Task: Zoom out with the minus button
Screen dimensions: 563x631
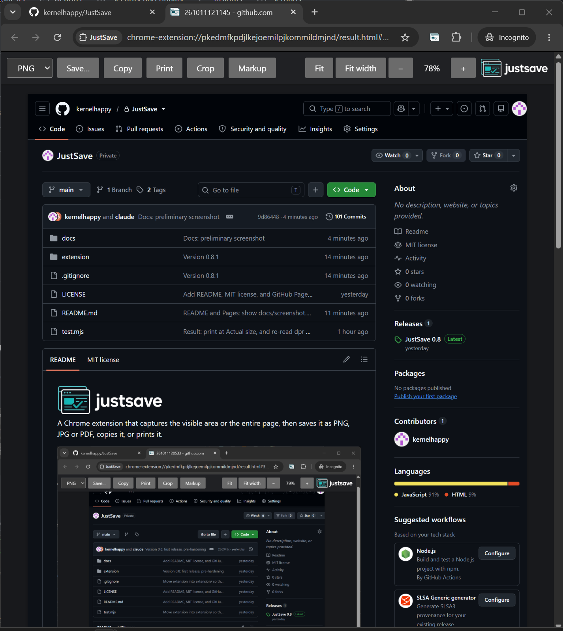Action: 401,68
